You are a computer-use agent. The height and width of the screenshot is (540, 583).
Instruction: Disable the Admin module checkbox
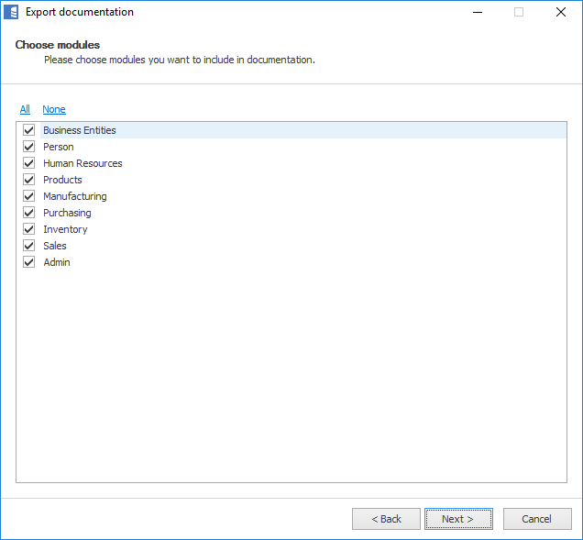coord(29,262)
